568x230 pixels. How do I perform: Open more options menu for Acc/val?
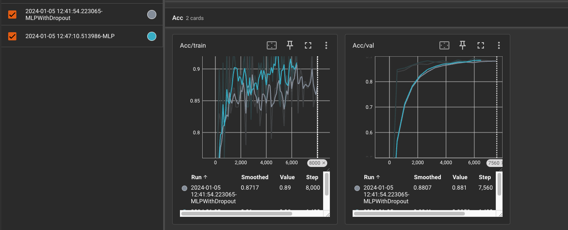tap(499, 45)
